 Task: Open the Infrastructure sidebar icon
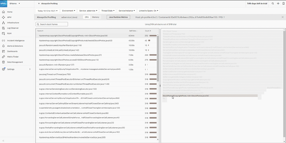click(x=4, y=23)
